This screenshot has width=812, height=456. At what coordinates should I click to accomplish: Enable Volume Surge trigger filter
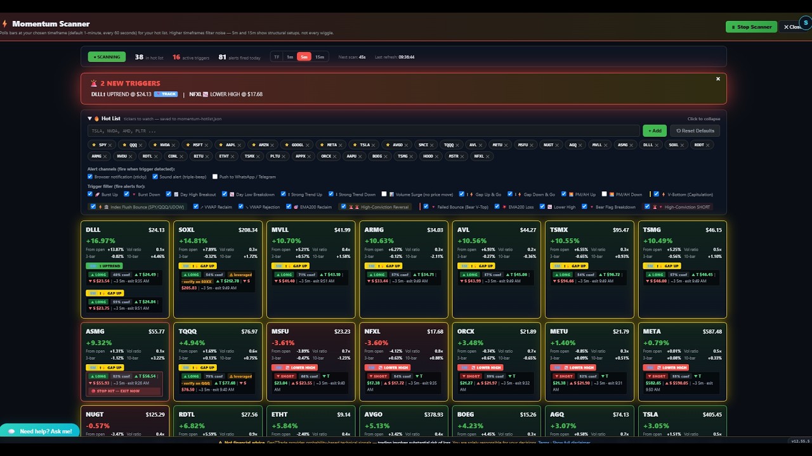coord(390,194)
